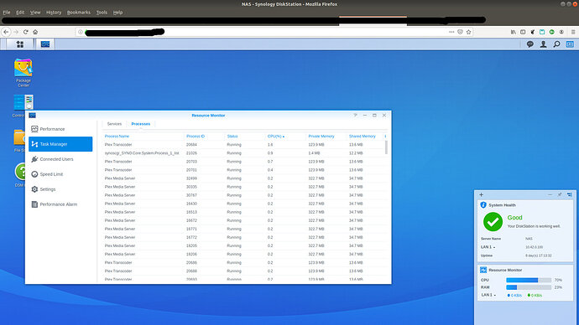The image size is (579, 325).
Task: Select the Plex Media Server row with ID 32499
Action: [243, 178]
